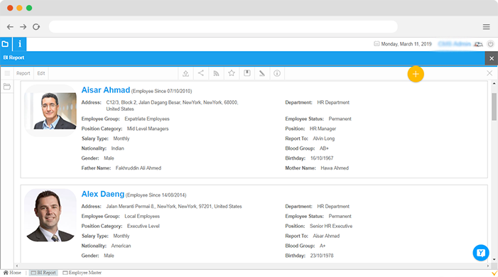Open the report toolbar hamburger menu

7,73
